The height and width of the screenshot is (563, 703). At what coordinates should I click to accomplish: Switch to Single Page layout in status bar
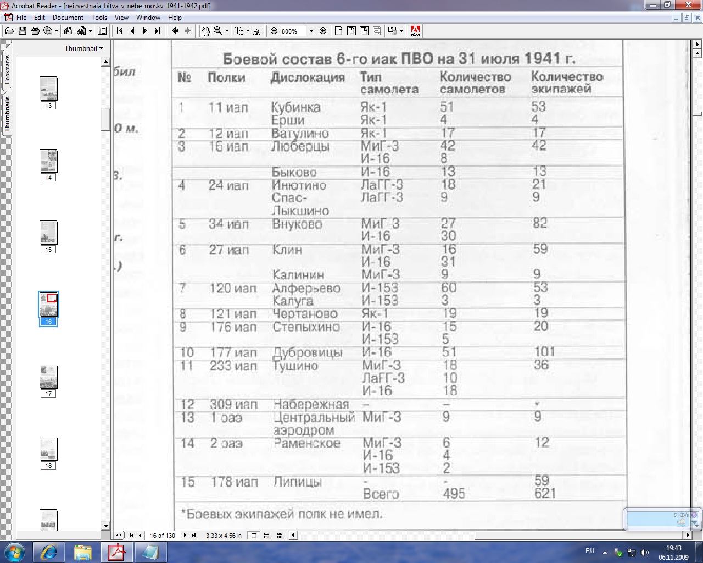(x=254, y=535)
